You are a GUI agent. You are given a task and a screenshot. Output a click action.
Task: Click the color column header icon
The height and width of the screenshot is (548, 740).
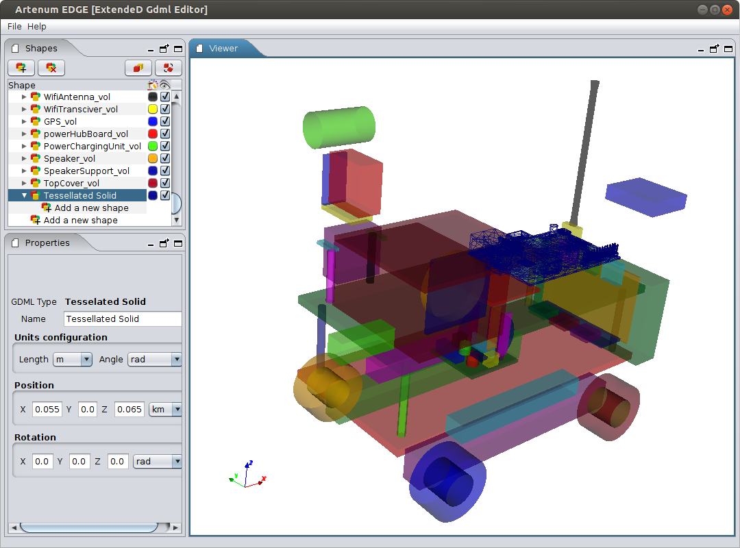pyautogui.click(x=152, y=85)
